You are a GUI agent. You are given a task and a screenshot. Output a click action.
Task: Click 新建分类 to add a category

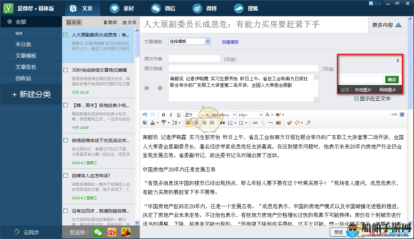31,94
